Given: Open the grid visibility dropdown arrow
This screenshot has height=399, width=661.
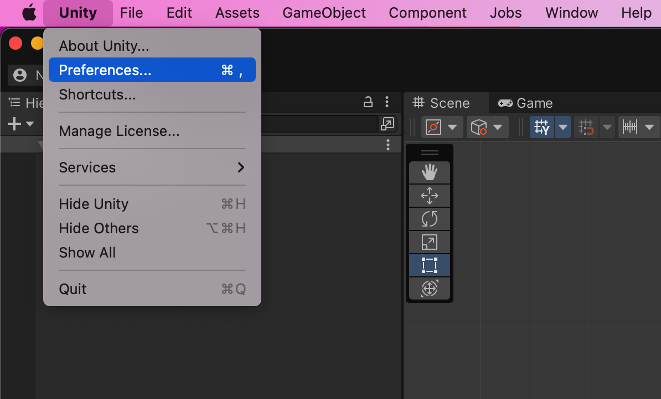Looking at the screenshot, I should coord(563,127).
